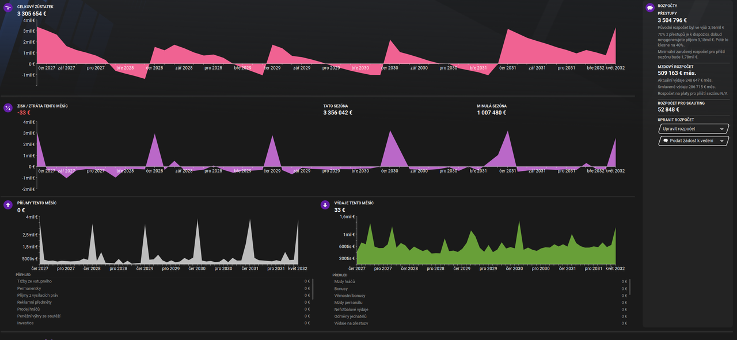The height and width of the screenshot is (340, 737).
Task: Click the piggy bank icon beside Rozpočty
Action: coord(650,8)
